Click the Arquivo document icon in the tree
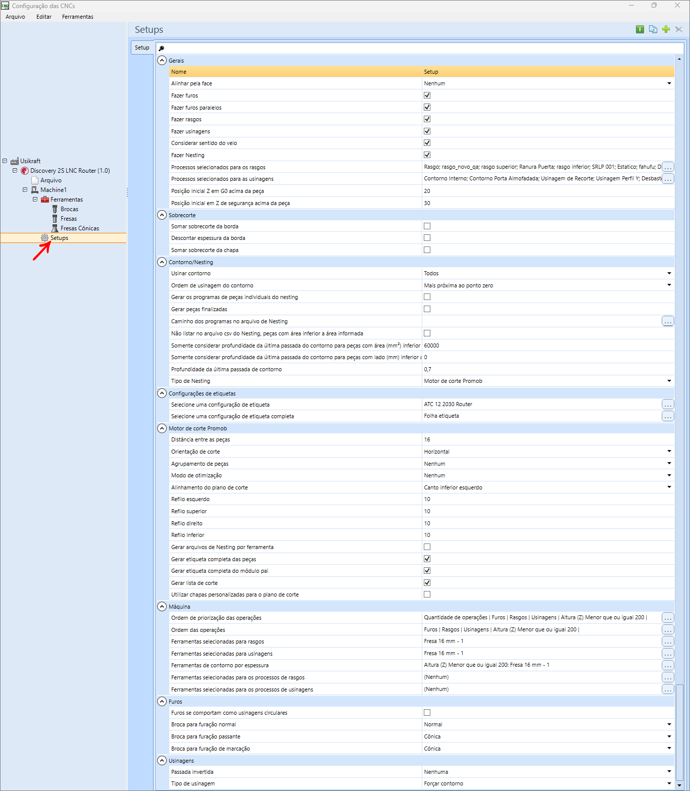Screen dimensions: 690x791 tap(35, 180)
